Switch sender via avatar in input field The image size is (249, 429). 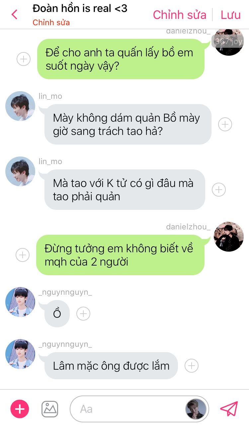[x=196, y=409]
